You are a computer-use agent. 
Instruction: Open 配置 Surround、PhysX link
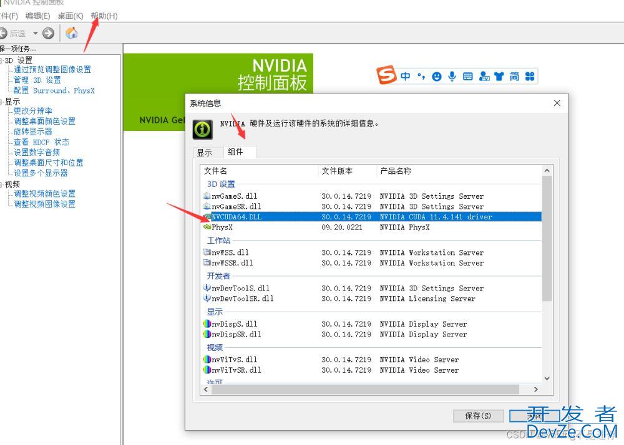[x=54, y=90]
